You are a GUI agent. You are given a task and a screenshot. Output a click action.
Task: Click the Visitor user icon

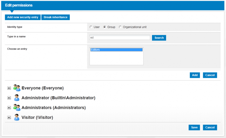17,117
